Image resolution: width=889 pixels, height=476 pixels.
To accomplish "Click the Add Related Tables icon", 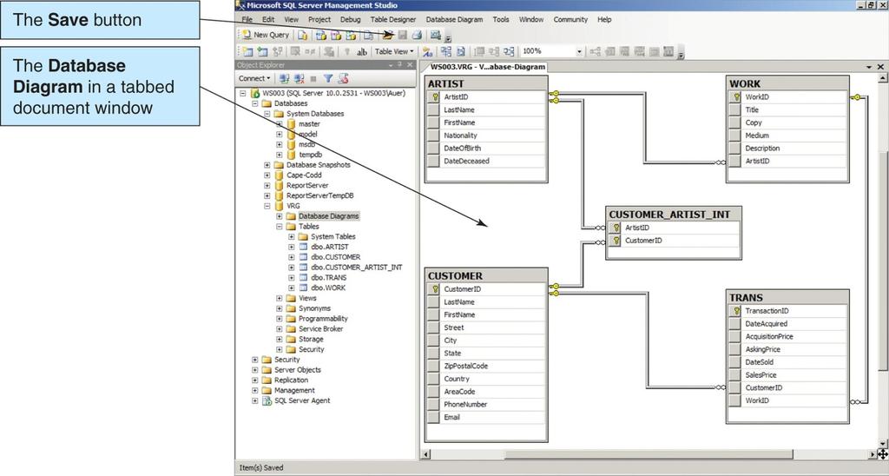I will (277, 51).
